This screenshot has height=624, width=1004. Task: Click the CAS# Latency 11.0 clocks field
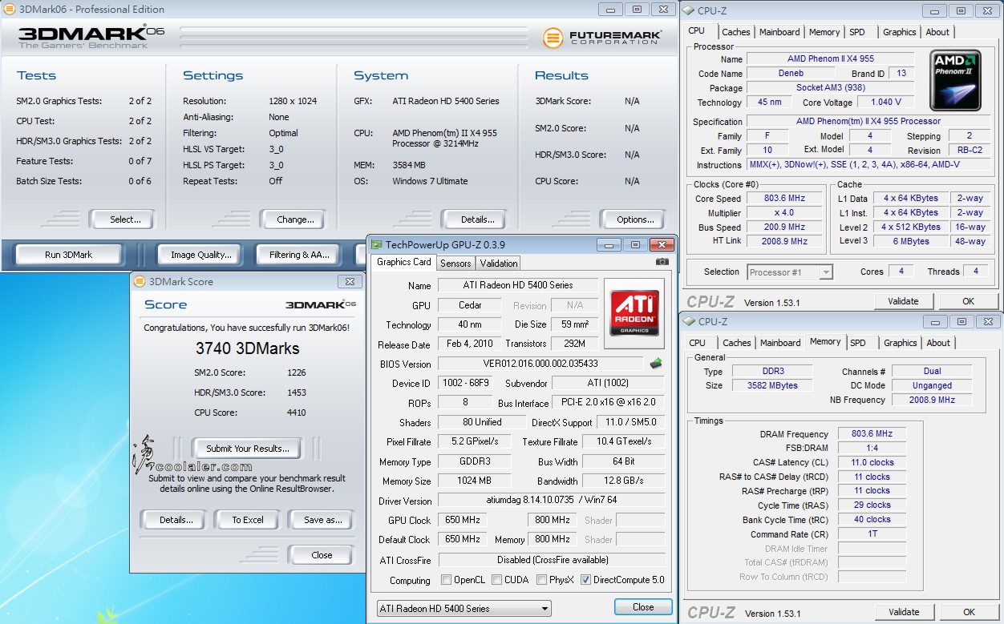click(872, 462)
